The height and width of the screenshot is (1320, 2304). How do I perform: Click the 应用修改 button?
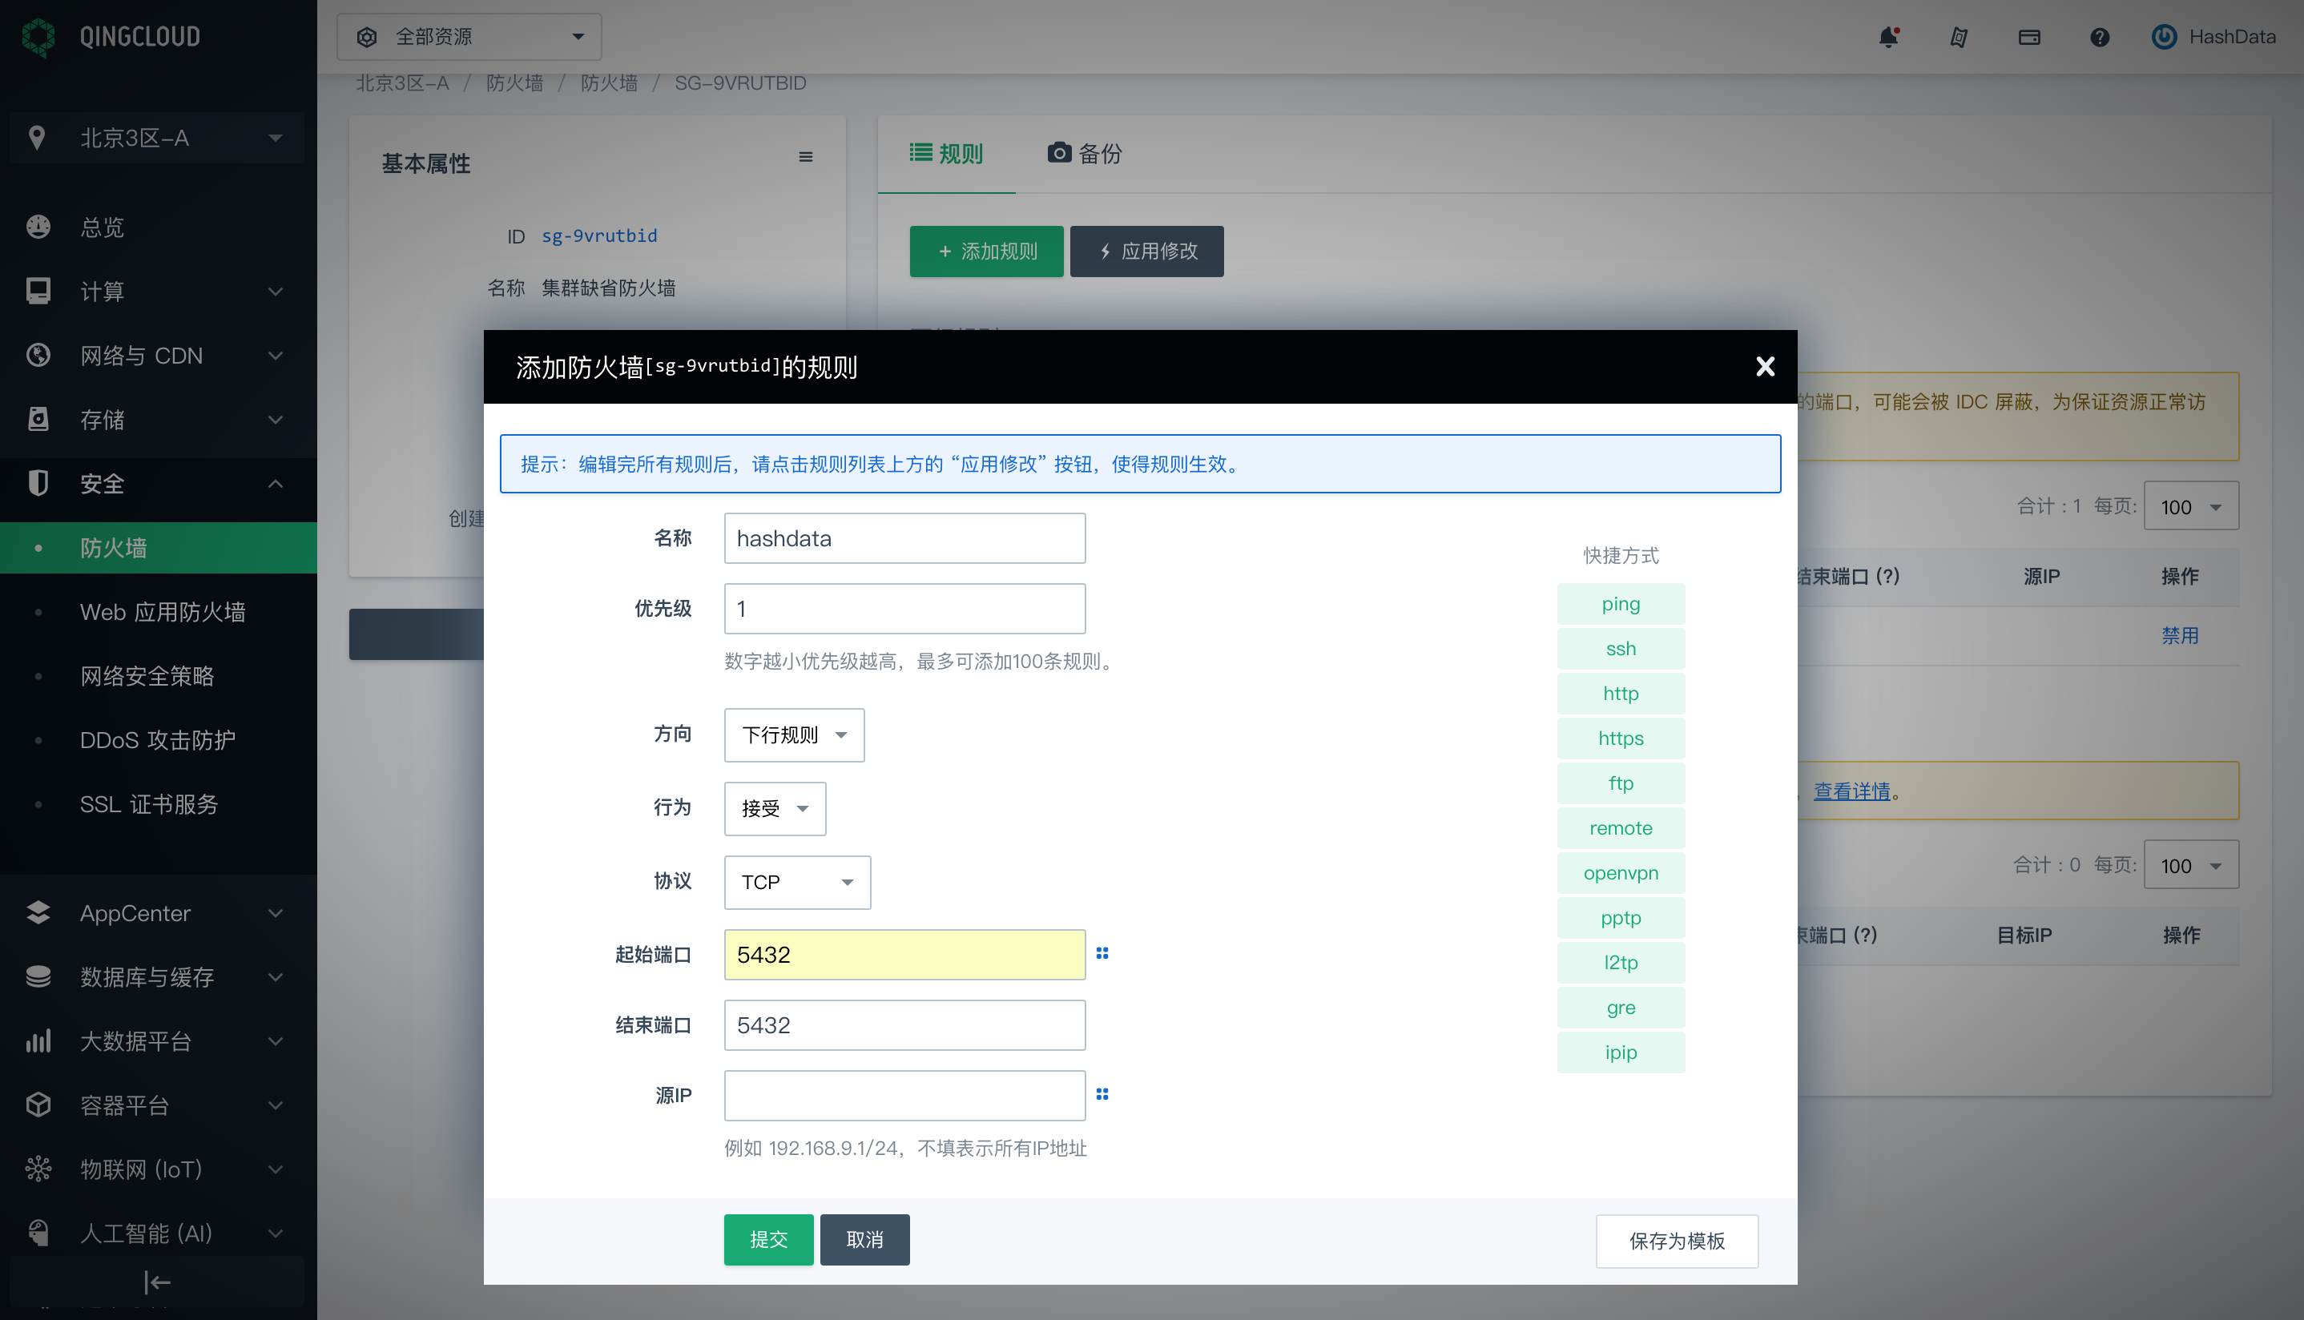tap(1146, 252)
